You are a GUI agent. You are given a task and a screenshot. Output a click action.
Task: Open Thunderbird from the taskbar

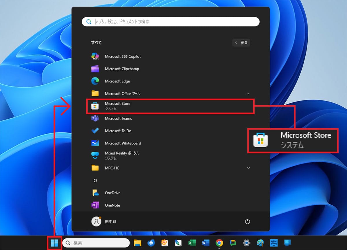click(x=151, y=243)
